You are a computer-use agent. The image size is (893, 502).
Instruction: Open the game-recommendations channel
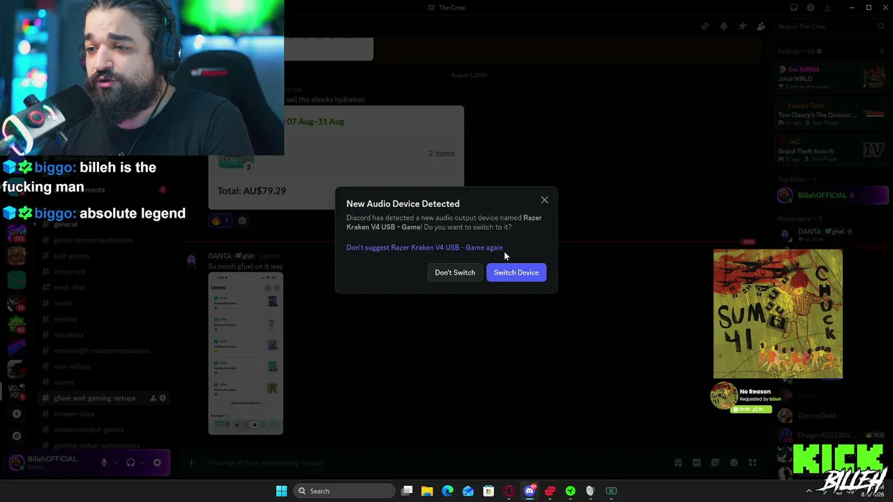click(x=92, y=240)
